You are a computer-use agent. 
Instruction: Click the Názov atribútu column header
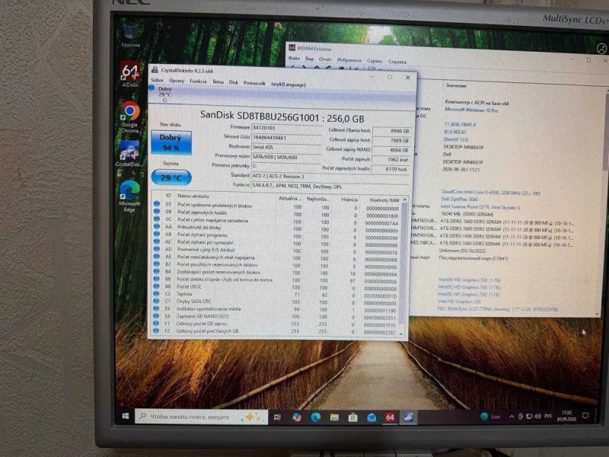point(193,196)
